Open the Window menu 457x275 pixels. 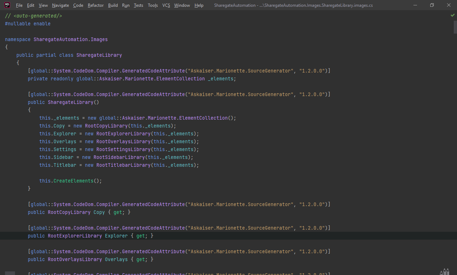click(182, 5)
